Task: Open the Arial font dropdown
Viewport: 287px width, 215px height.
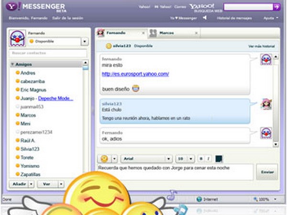Action: (x=146, y=159)
